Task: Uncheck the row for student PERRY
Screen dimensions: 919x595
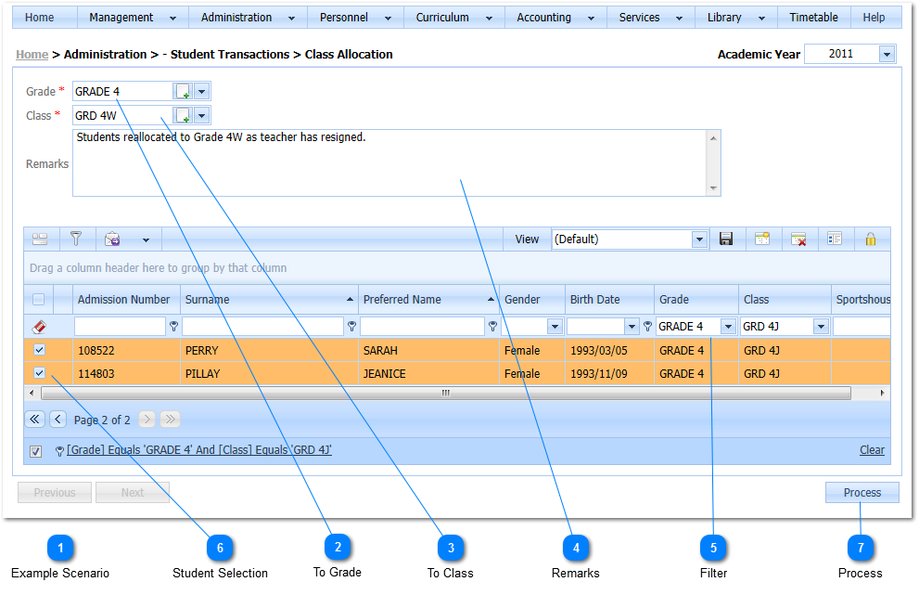Action: pos(39,351)
